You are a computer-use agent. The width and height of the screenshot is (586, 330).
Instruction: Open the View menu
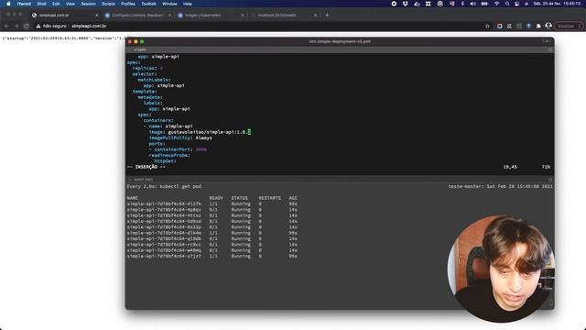tap(71, 4)
